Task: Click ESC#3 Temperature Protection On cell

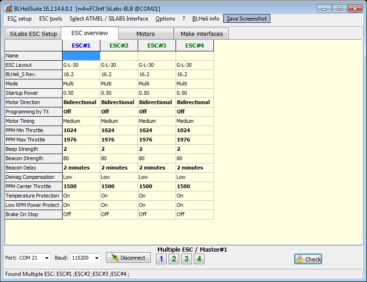Action: 157,196
